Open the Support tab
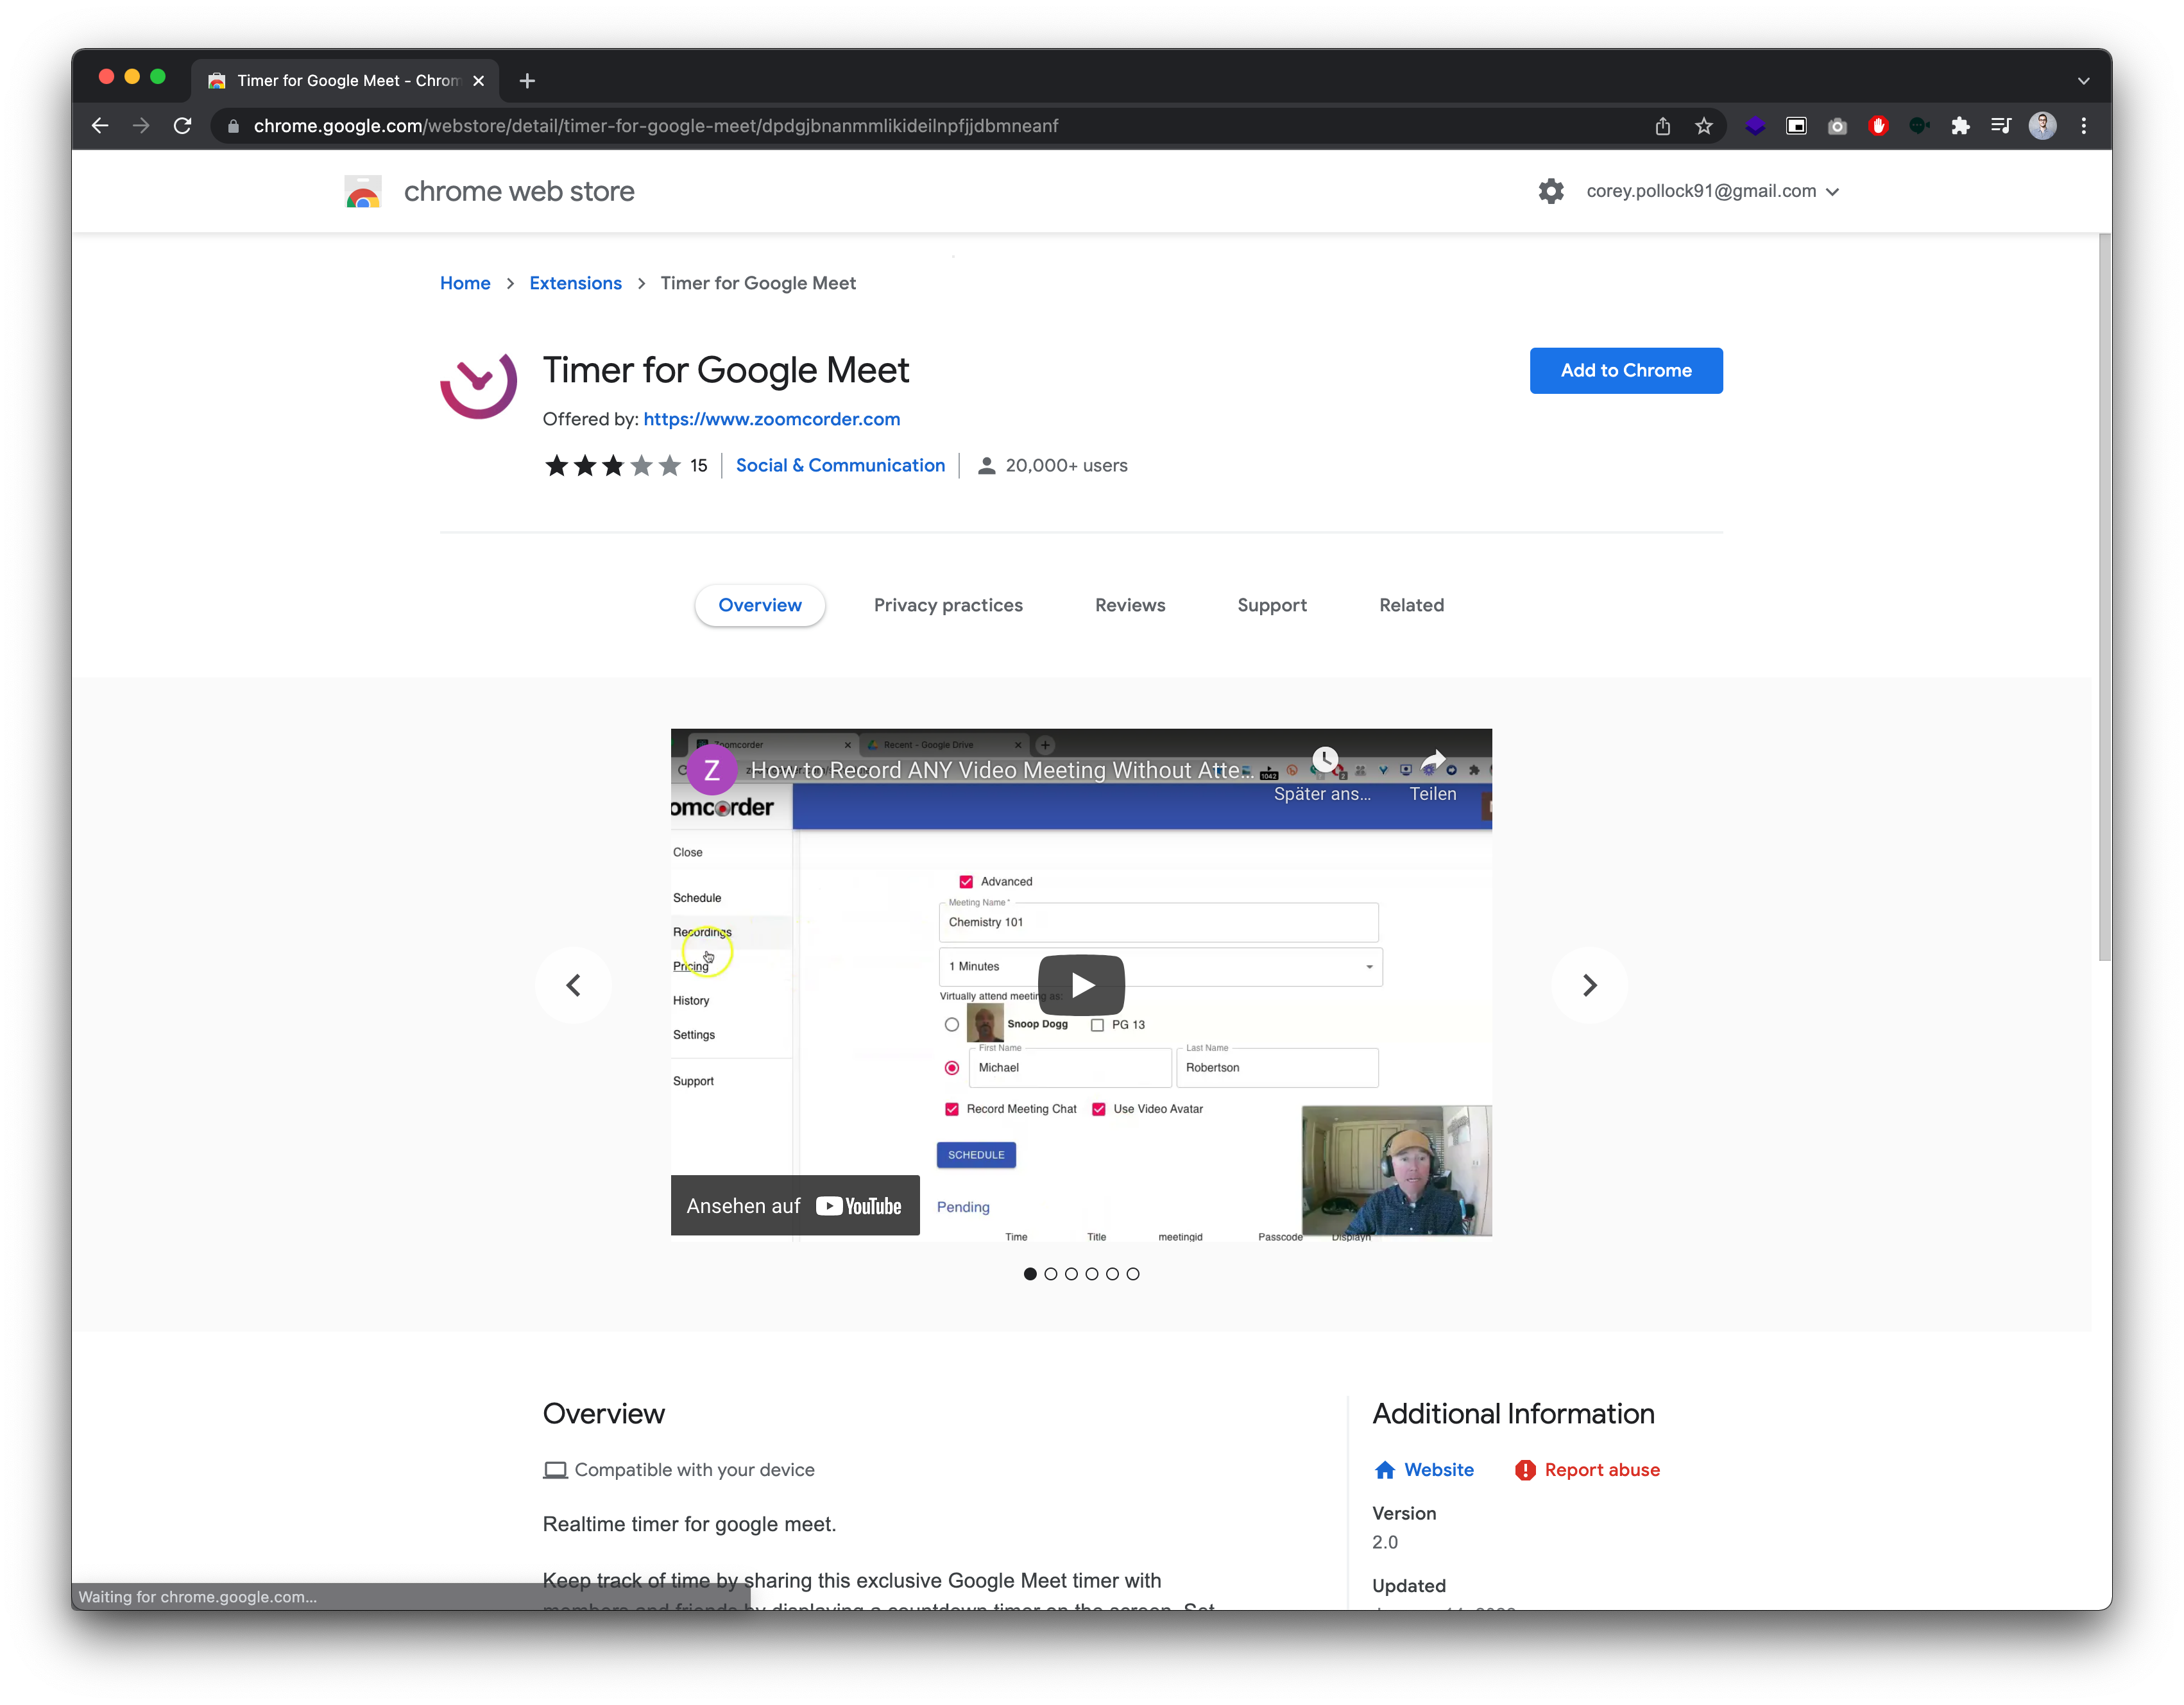Image resolution: width=2184 pixels, height=1705 pixels. [x=1272, y=605]
